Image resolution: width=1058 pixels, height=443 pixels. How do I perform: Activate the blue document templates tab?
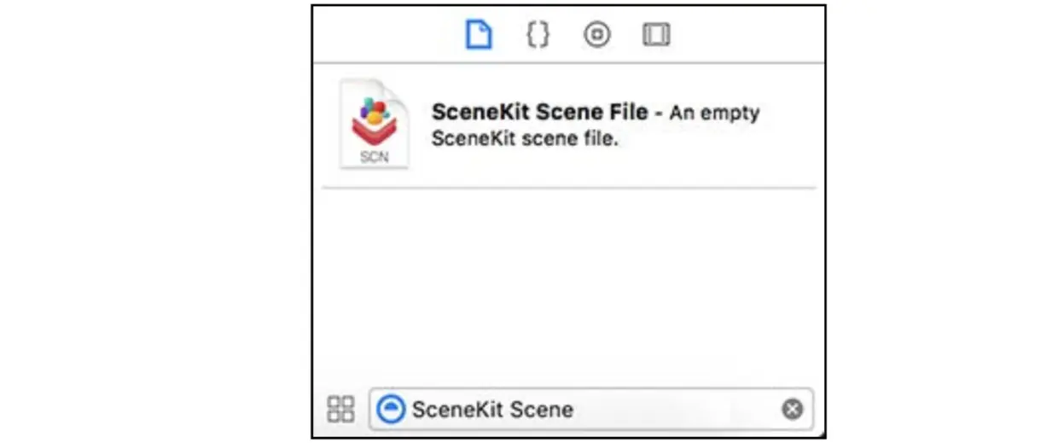[x=479, y=34]
